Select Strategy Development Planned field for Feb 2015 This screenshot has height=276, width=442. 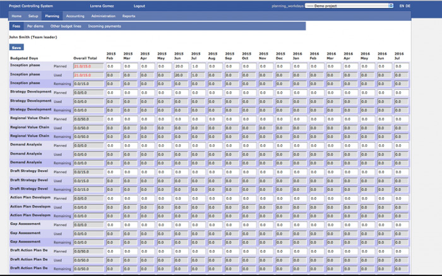(x=112, y=92)
